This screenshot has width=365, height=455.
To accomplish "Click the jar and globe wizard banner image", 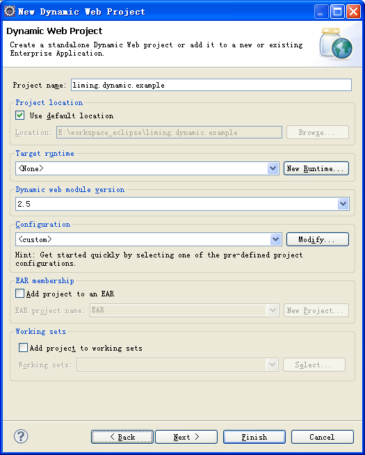I will (x=336, y=42).
